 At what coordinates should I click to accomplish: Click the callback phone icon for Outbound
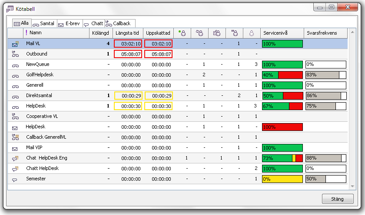[x=15, y=54]
